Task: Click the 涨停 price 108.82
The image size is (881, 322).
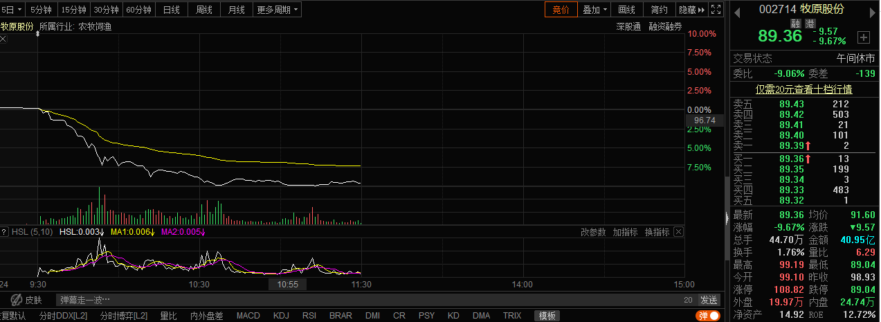Action: [x=788, y=289]
